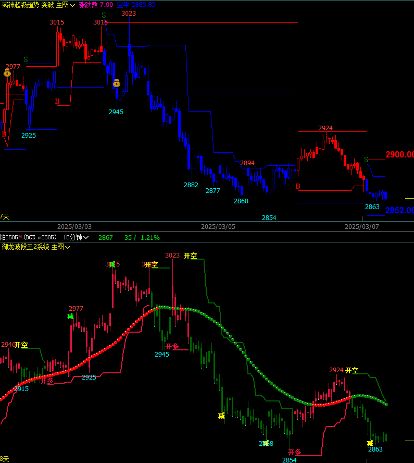Click the 御龙波段王2系统 indicator title
Viewport: 414px width, 463px height.
[26, 247]
